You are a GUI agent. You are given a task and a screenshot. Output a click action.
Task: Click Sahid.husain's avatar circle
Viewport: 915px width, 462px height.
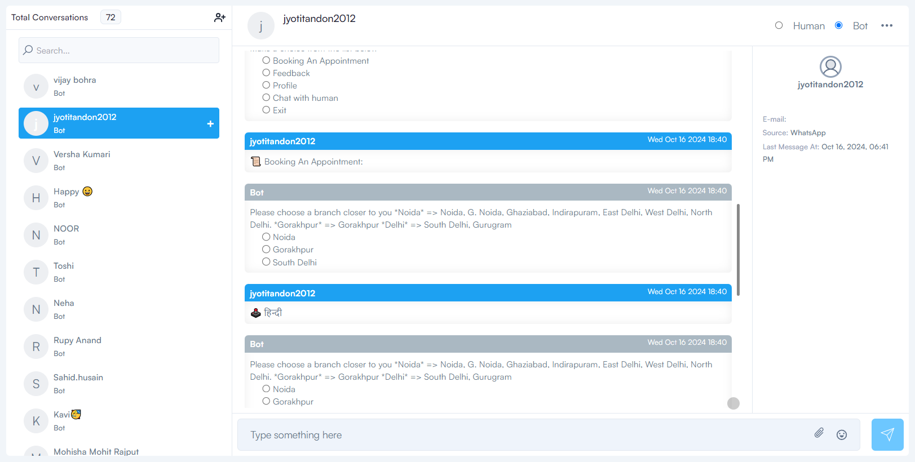click(36, 384)
